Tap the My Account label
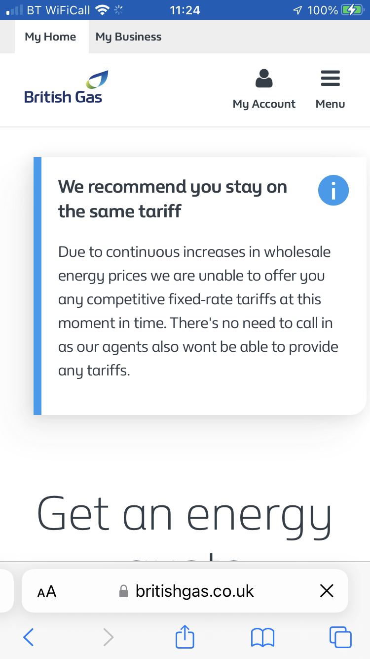This screenshot has height=659, width=370. (x=264, y=104)
